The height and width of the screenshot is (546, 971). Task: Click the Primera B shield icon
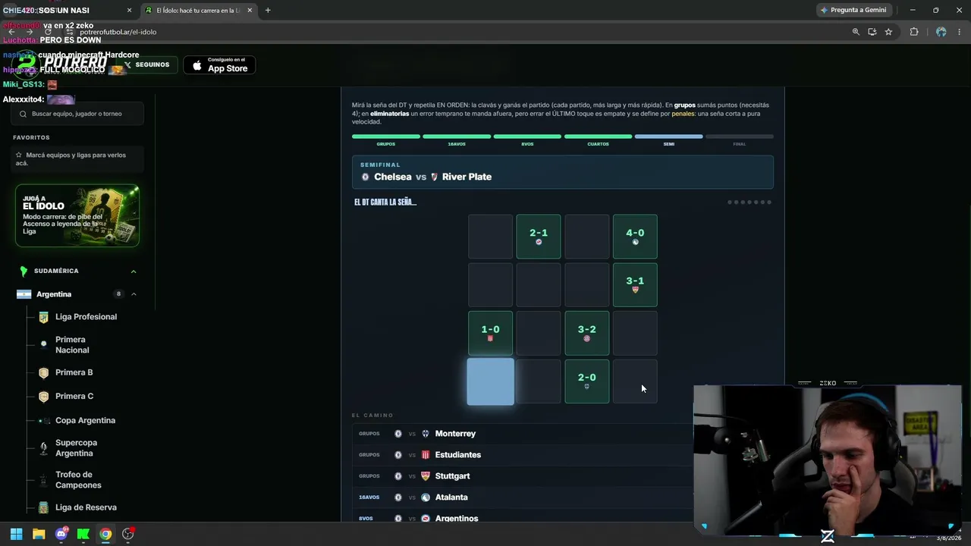pos(43,373)
